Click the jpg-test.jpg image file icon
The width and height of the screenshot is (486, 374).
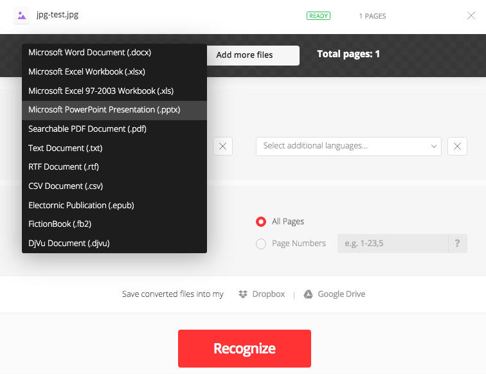[22, 15]
